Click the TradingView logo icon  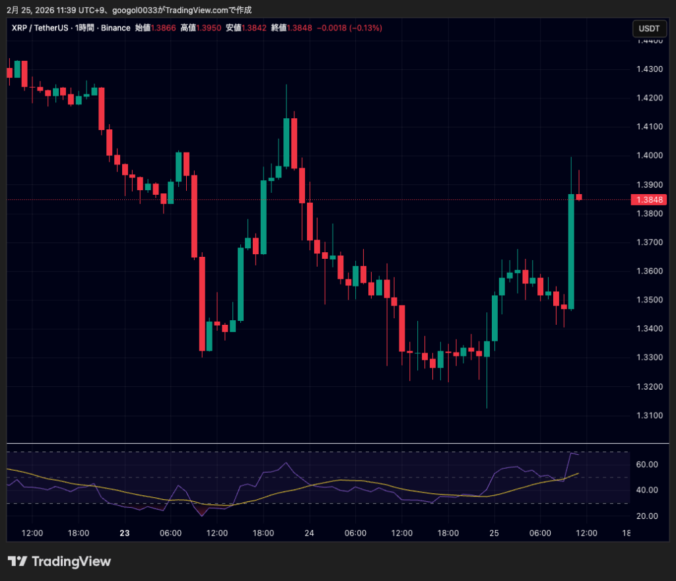[x=17, y=562]
